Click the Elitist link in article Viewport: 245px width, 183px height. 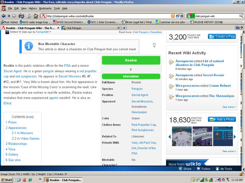[x=8, y=103]
